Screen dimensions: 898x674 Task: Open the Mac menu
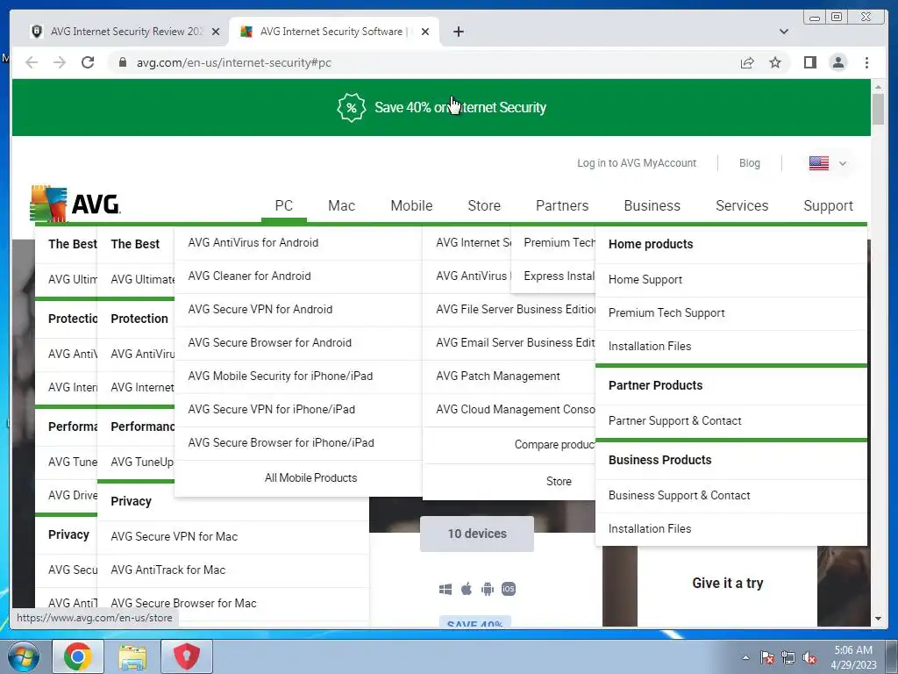pos(341,205)
